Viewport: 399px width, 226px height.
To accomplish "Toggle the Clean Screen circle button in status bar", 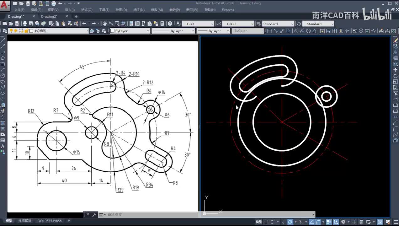I will [380, 222].
